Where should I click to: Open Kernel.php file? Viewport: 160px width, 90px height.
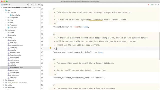pyautogui.click(x=16, y=15)
